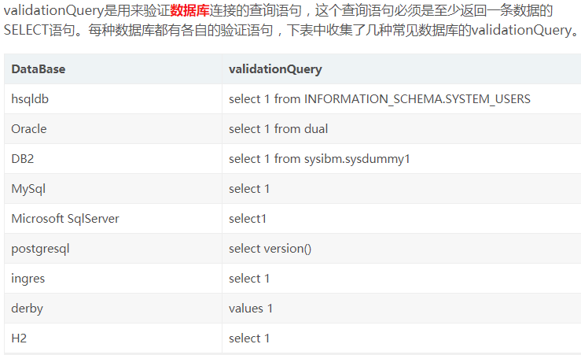Click the Oracle database cell
The height and width of the screenshot is (355, 581).
click(x=113, y=129)
